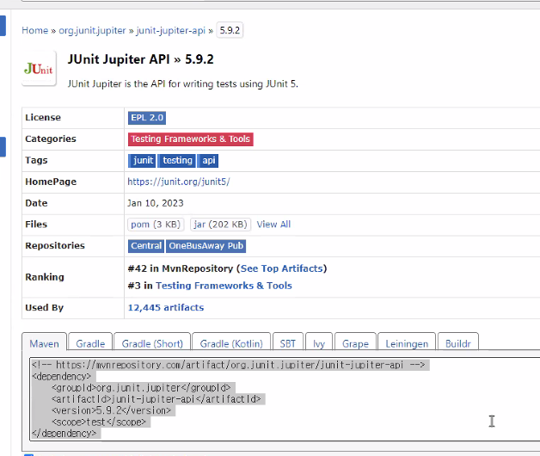Switch to the Buildr tab
Viewport: 540px width, 456px height.
click(458, 342)
